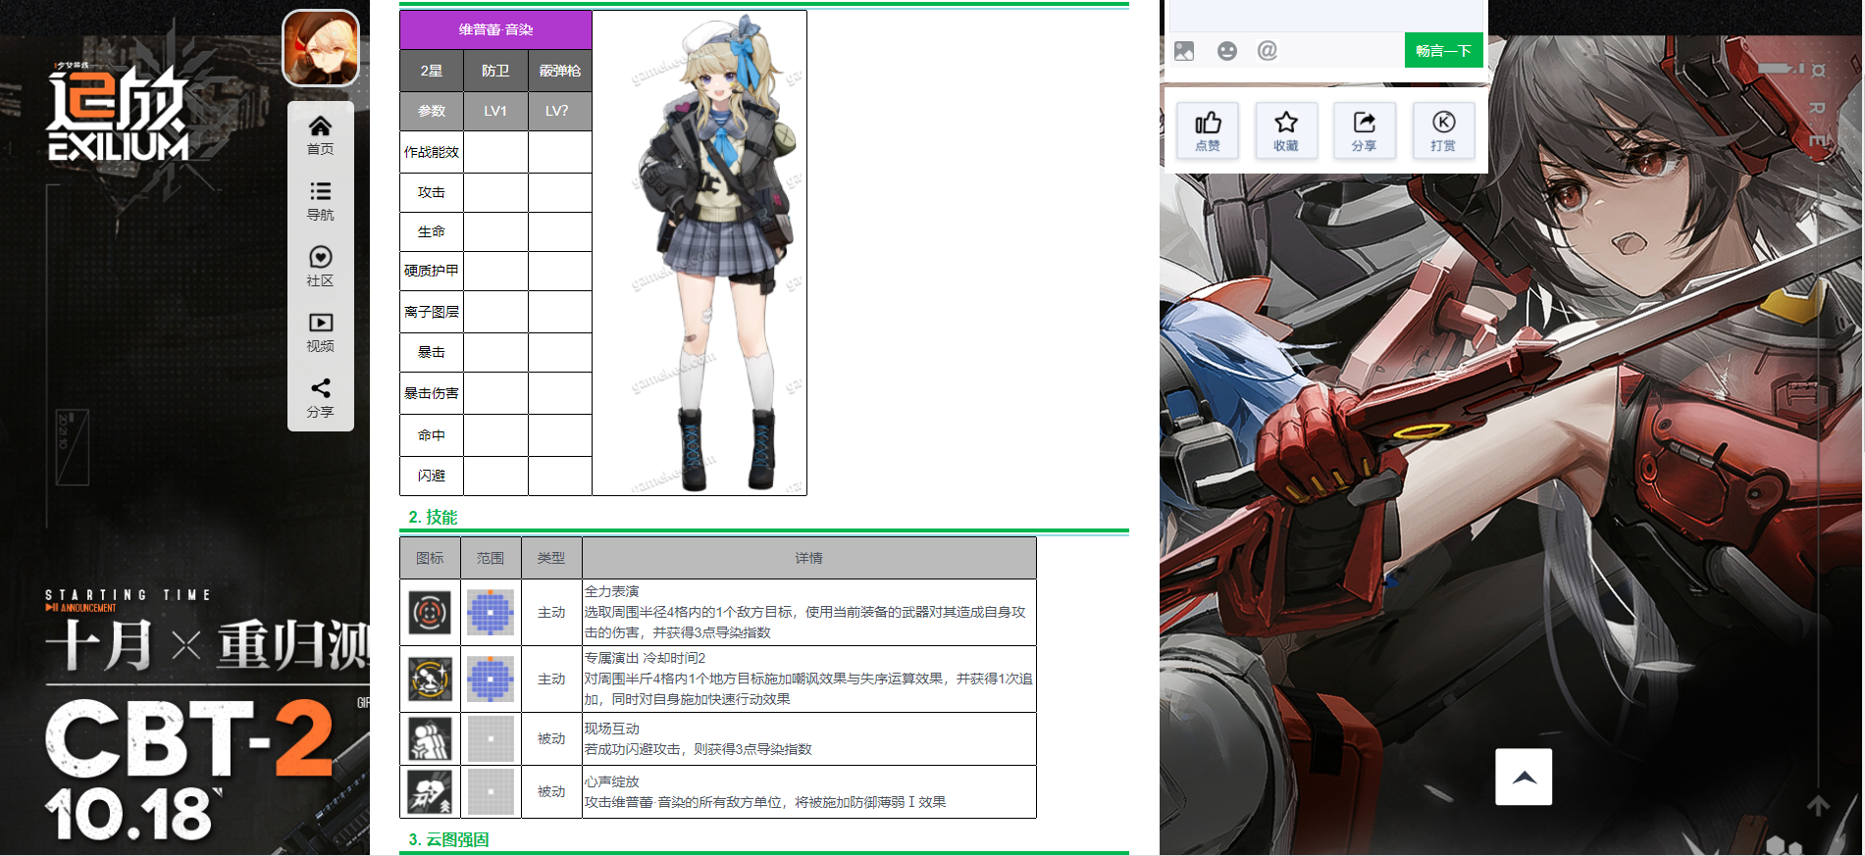Select the 全力表演 skill name text
Image resolution: width=1865 pixels, height=856 pixels.
[x=612, y=591]
